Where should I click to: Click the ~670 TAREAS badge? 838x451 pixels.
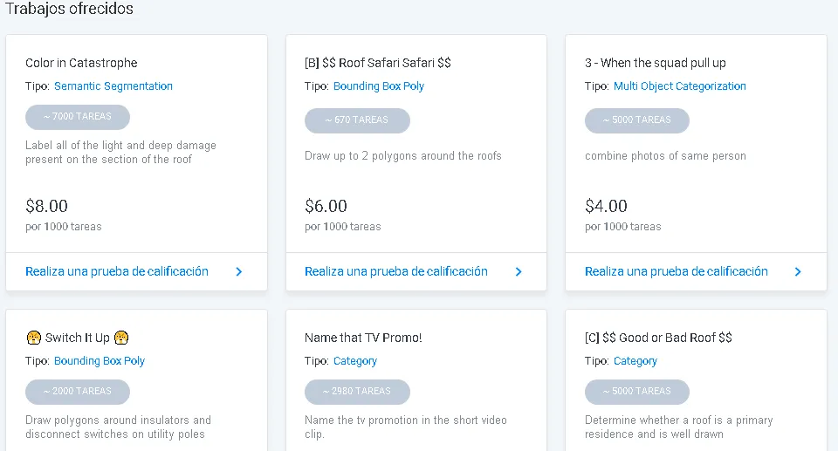click(x=357, y=120)
